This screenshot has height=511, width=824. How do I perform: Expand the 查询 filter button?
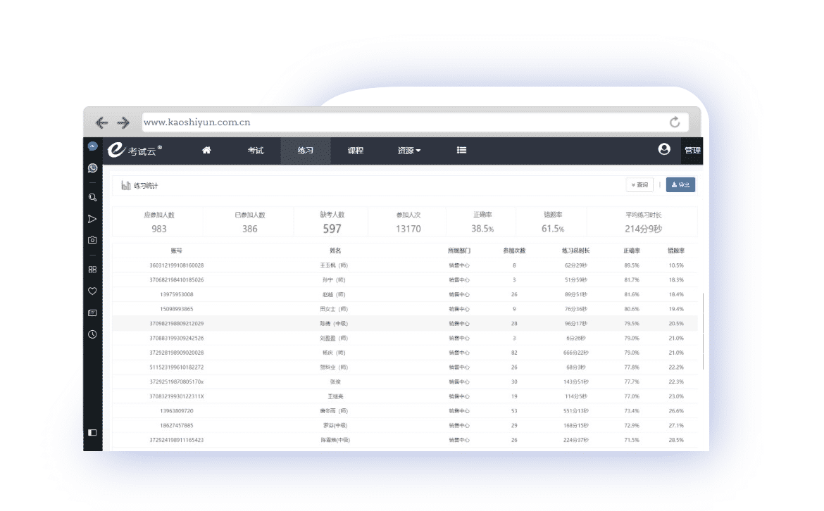pos(639,185)
